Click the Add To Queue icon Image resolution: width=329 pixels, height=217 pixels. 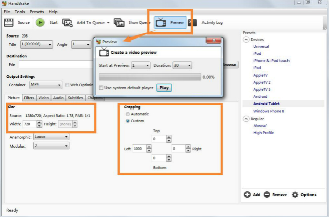pos(67,23)
